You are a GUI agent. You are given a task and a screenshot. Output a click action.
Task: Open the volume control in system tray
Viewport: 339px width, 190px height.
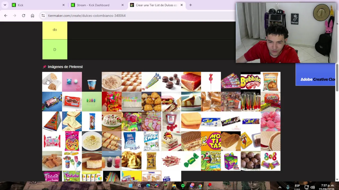(x=313, y=187)
